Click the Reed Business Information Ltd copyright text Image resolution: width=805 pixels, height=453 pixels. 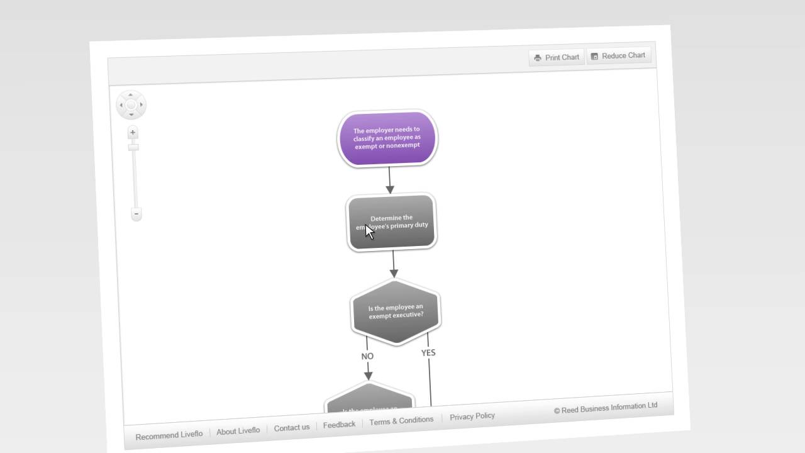(x=606, y=408)
